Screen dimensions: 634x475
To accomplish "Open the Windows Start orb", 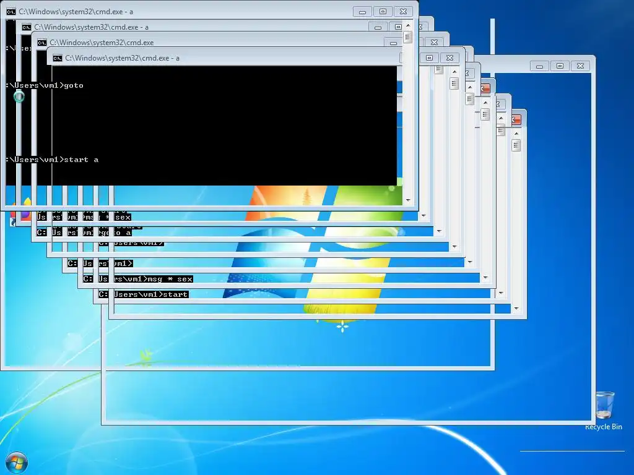I will click(x=17, y=463).
